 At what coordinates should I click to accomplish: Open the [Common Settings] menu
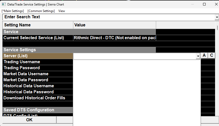click(41, 11)
